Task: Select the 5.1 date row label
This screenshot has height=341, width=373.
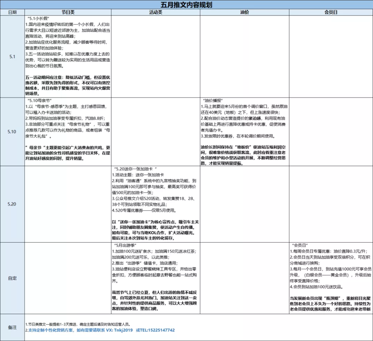Action: [x=12, y=56]
